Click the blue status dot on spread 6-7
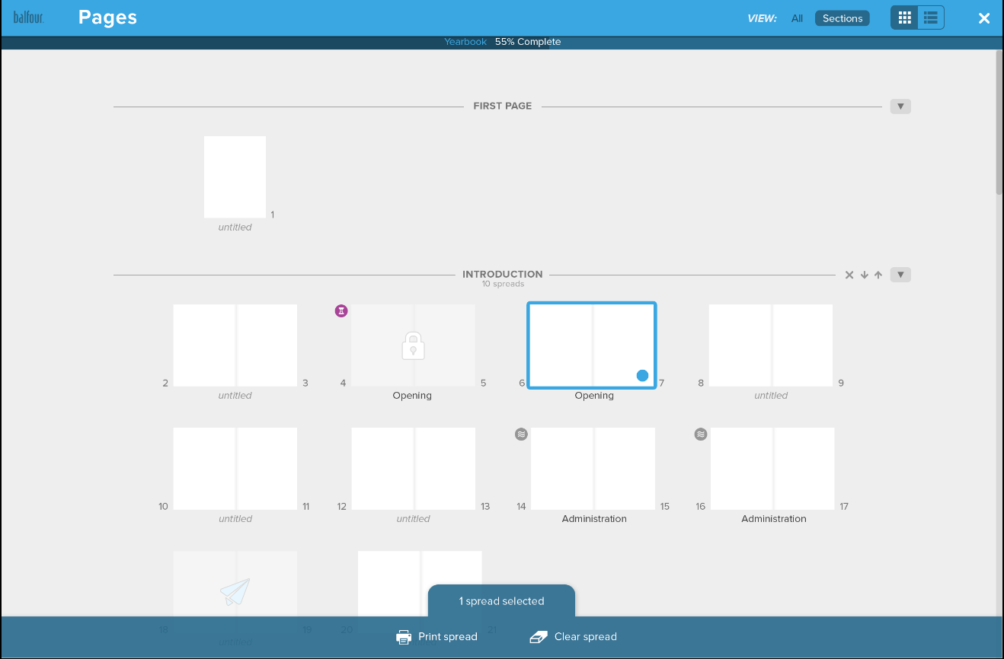Screen dimensions: 1004x659 [x=642, y=375]
